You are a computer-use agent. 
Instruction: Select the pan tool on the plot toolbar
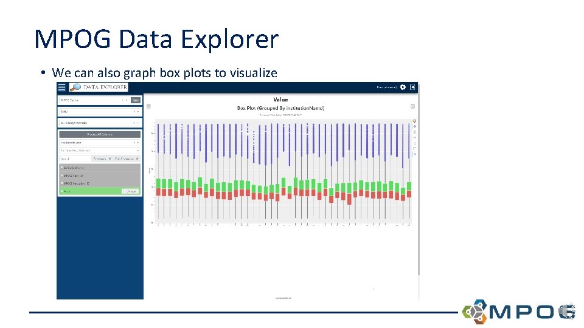pyautogui.click(x=414, y=127)
